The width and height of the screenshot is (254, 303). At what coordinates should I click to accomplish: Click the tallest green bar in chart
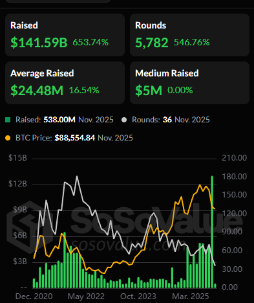pyautogui.click(x=212, y=232)
